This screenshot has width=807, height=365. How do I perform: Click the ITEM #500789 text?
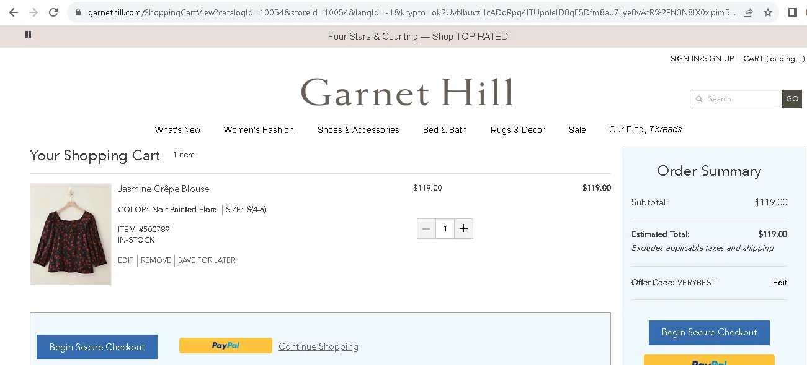pyautogui.click(x=144, y=230)
